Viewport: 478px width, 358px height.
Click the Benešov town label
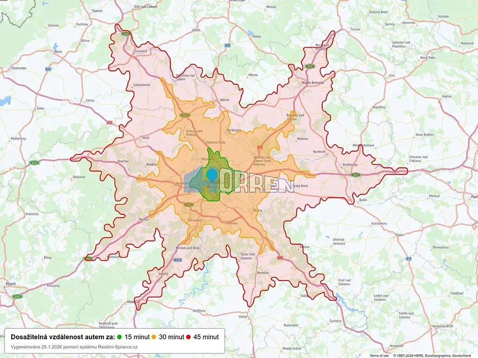[264, 272]
